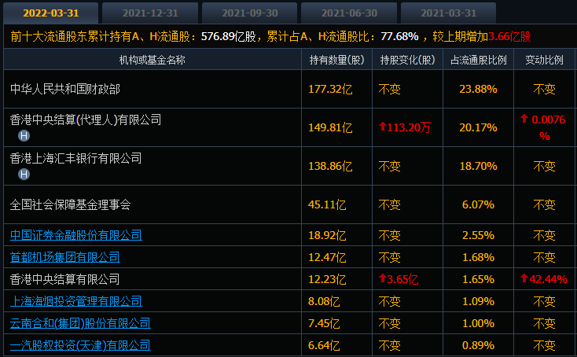577x357 pixels.
Task: Click ratio cell 0.89%
Action: tap(478, 345)
